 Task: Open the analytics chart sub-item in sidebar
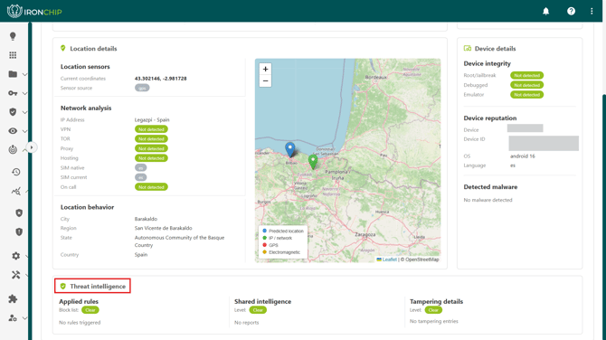[16, 192]
